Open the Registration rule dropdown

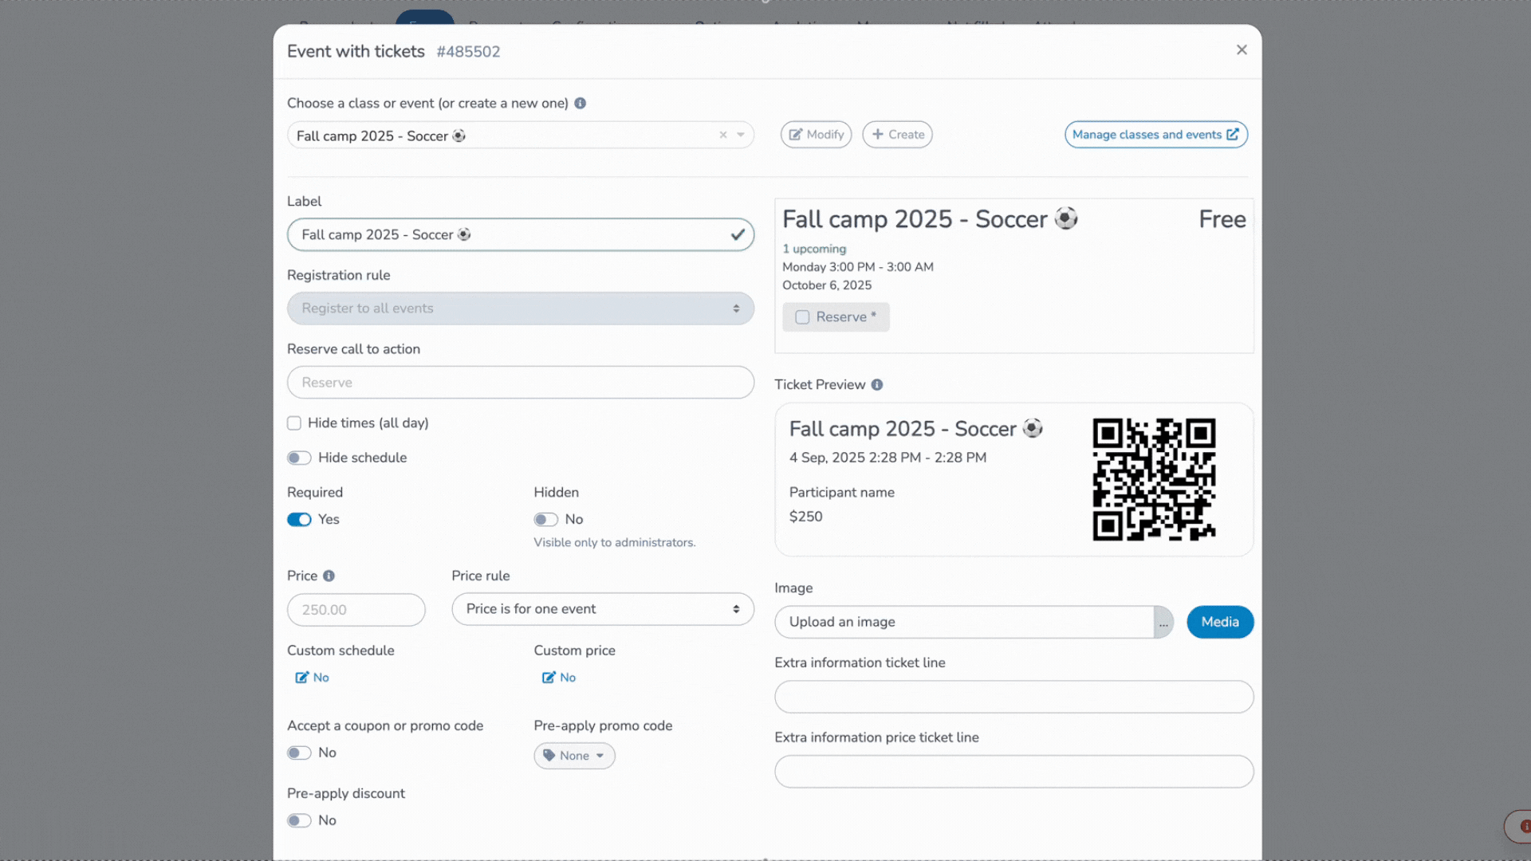[520, 309]
